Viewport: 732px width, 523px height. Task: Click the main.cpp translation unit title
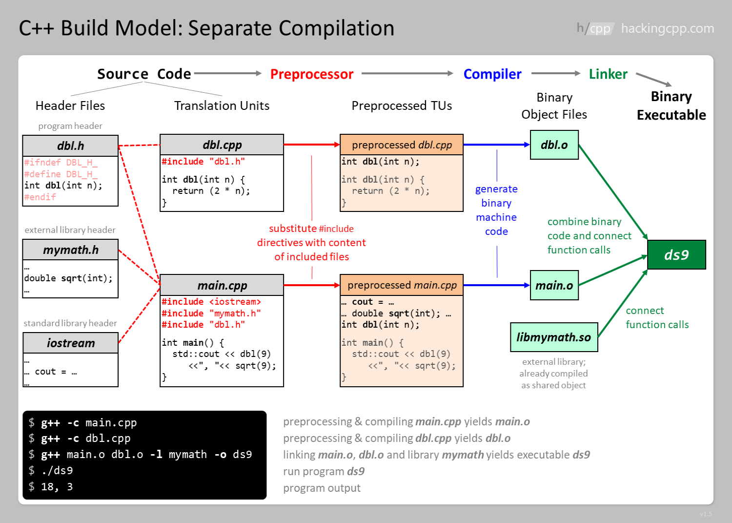pos(222,285)
